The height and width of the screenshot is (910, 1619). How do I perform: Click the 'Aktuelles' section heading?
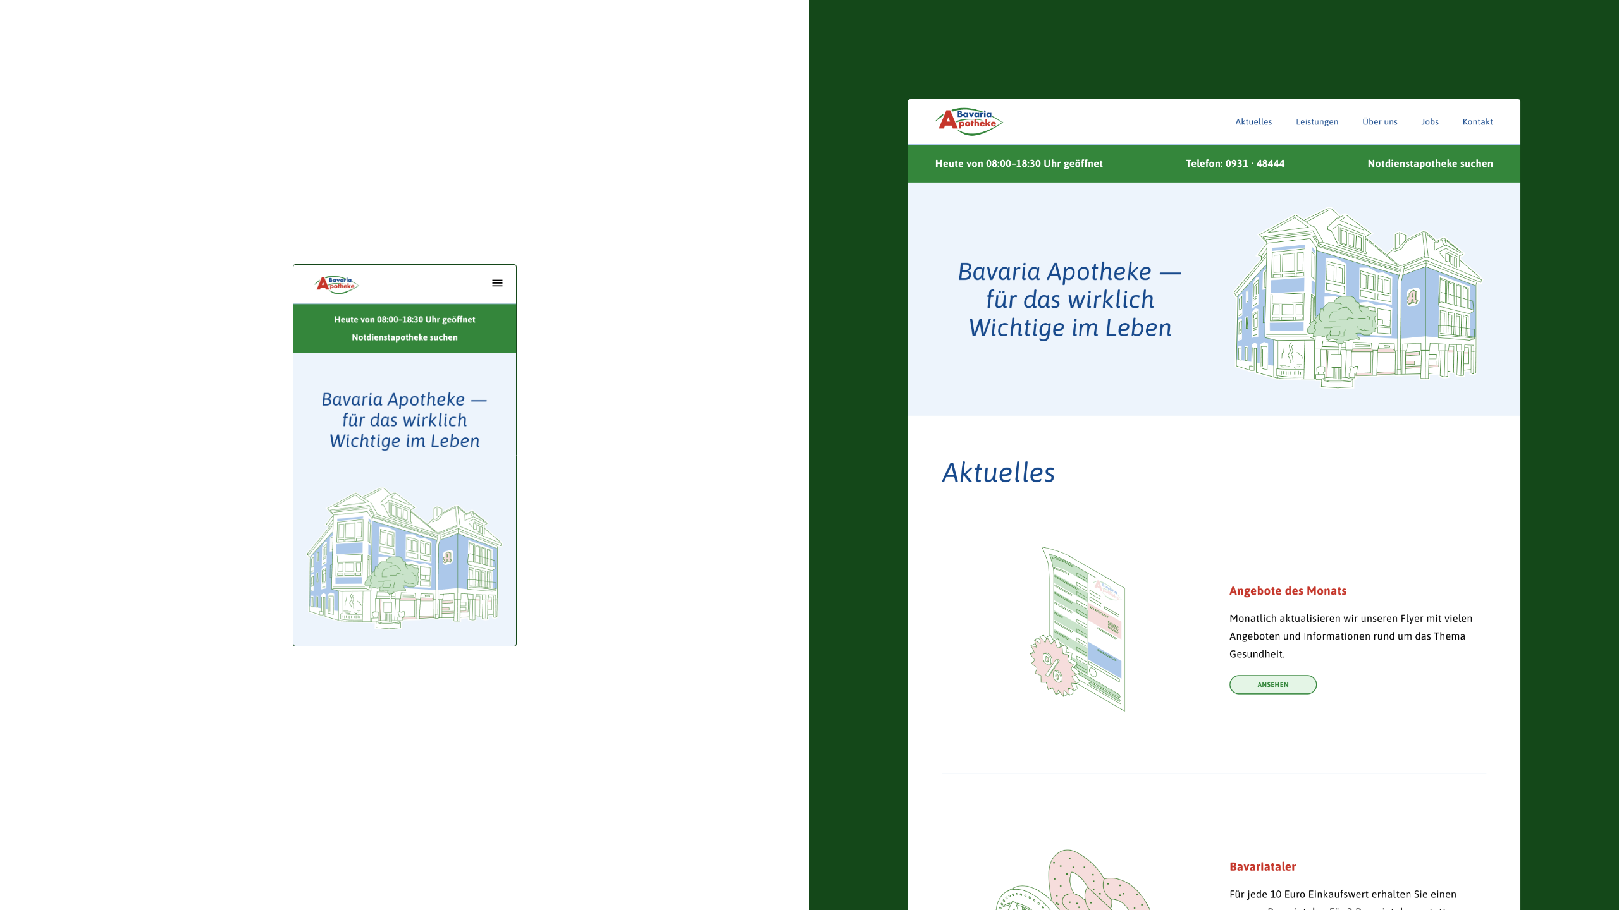pyautogui.click(x=999, y=472)
